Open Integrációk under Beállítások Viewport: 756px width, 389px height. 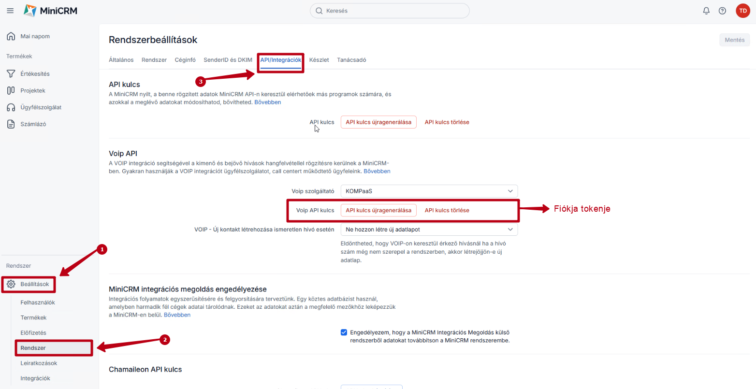click(35, 378)
